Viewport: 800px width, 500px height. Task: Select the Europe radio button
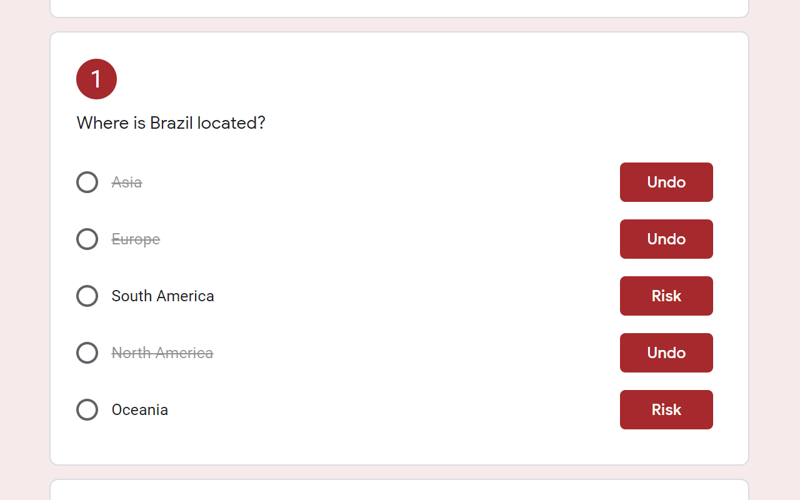pos(87,239)
